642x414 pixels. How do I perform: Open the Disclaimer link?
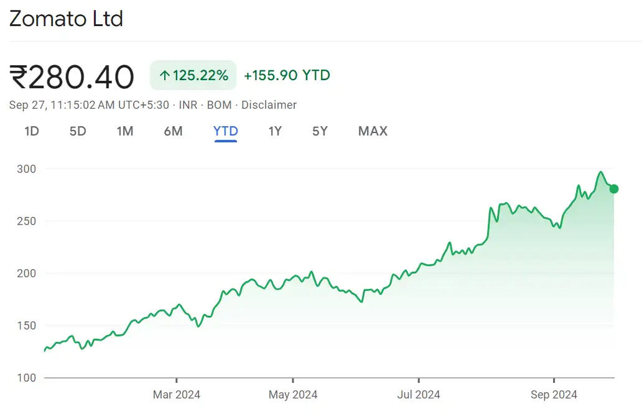(x=269, y=105)
